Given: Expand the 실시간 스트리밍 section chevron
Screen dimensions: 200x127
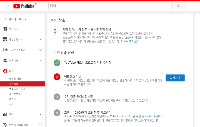Looking at the screenshot, I should 41,50.
